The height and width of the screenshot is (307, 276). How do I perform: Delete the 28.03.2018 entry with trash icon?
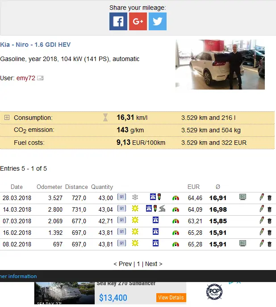(x=269, y=198)
